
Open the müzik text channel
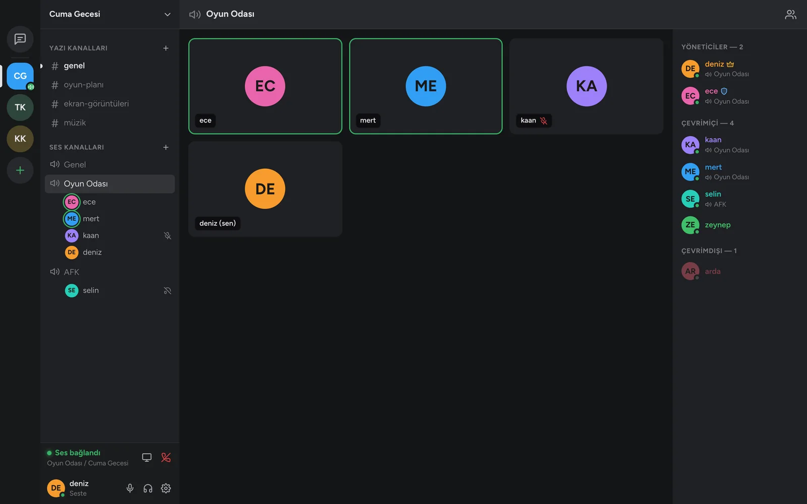110,123
